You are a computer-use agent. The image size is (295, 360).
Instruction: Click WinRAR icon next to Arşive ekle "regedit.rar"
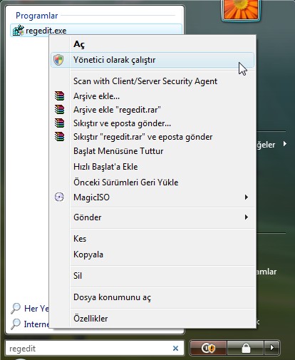pos(59,109)
